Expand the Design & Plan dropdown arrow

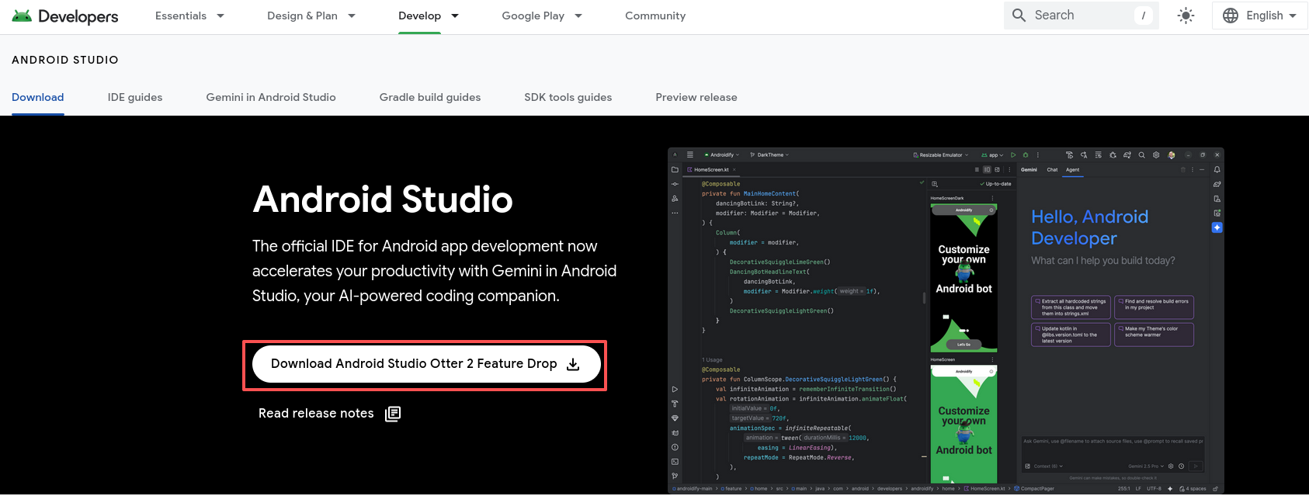click(x=352, y=16)
